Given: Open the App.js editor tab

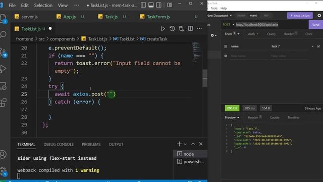Looking at the screenshot, I should point(70,17).
